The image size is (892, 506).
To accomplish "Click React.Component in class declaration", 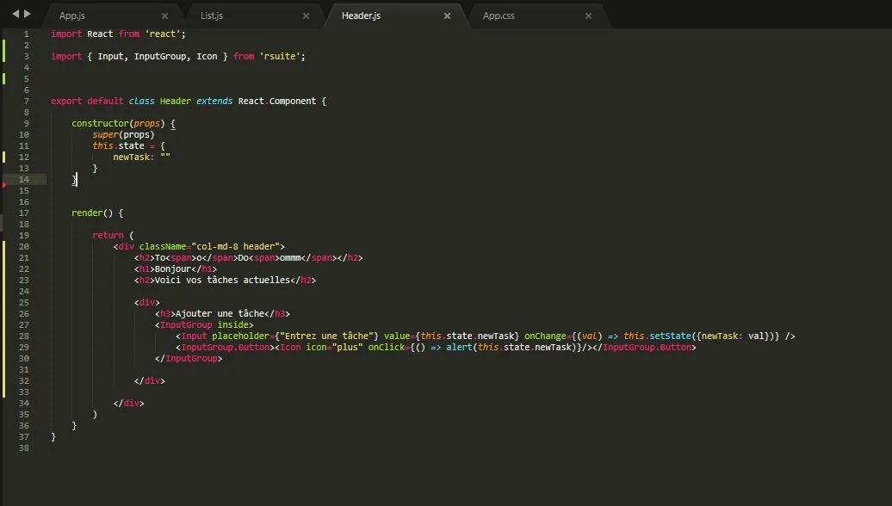I will [277, 102].
